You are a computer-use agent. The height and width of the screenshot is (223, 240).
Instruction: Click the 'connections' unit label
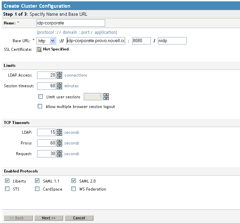76,75
